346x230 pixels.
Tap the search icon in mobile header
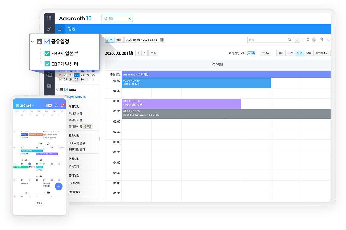pos(56,105)
